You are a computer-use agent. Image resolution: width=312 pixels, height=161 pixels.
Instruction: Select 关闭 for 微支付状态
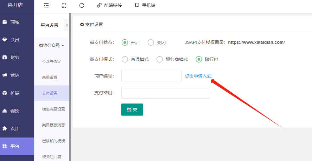(x=151, y=42)
